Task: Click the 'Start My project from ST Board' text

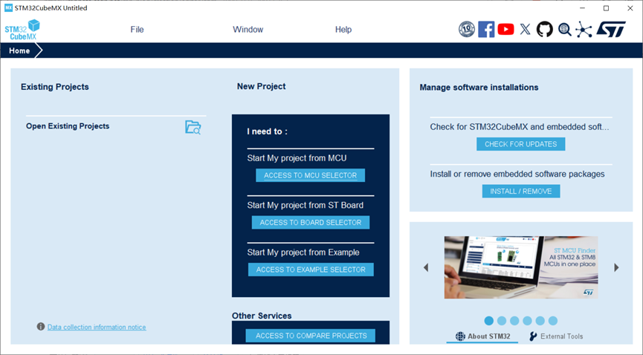Action: [305, 206]
